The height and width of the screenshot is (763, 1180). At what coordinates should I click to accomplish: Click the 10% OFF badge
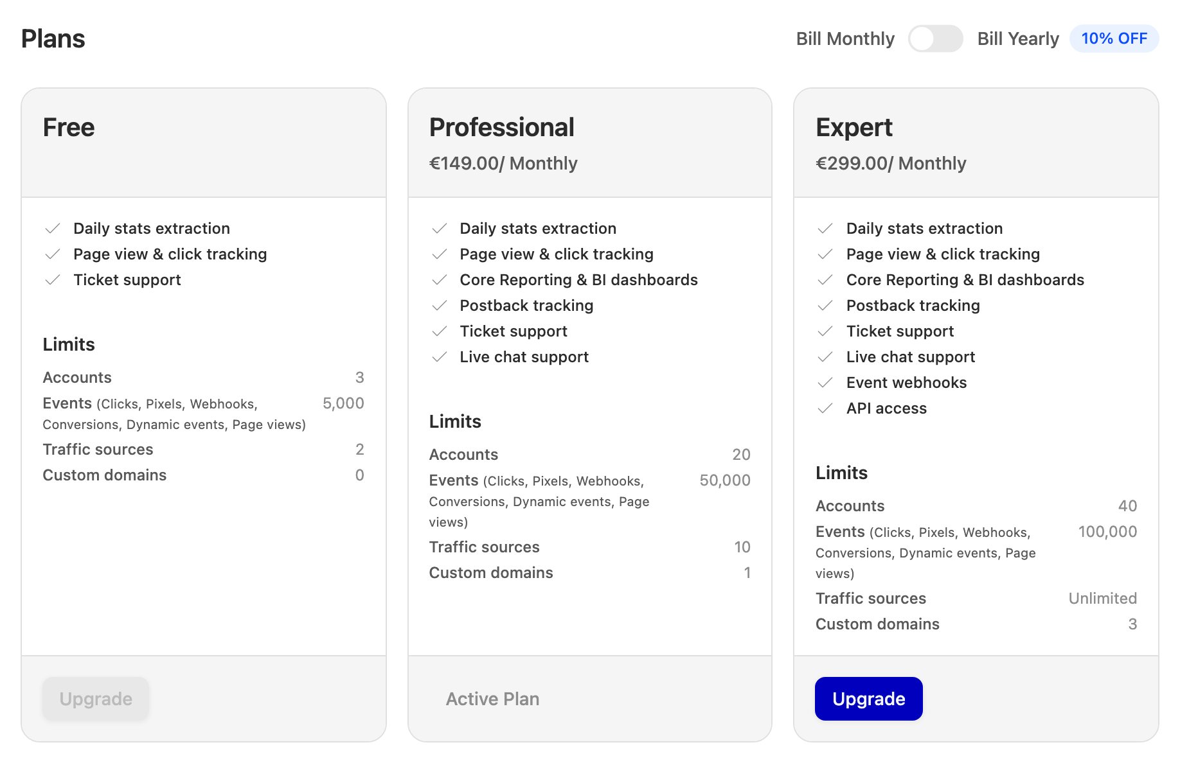point(1114,39)
